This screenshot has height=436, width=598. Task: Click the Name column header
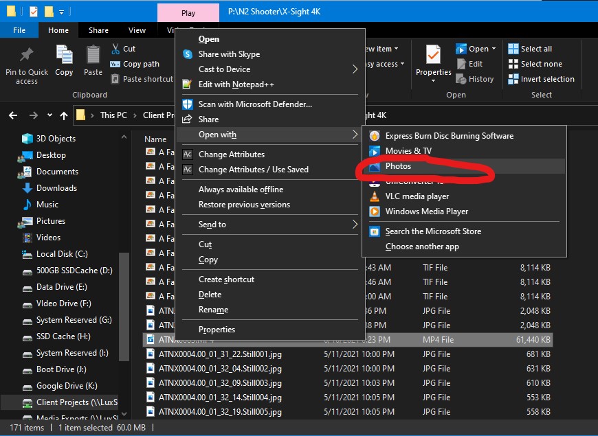[155, 139]
